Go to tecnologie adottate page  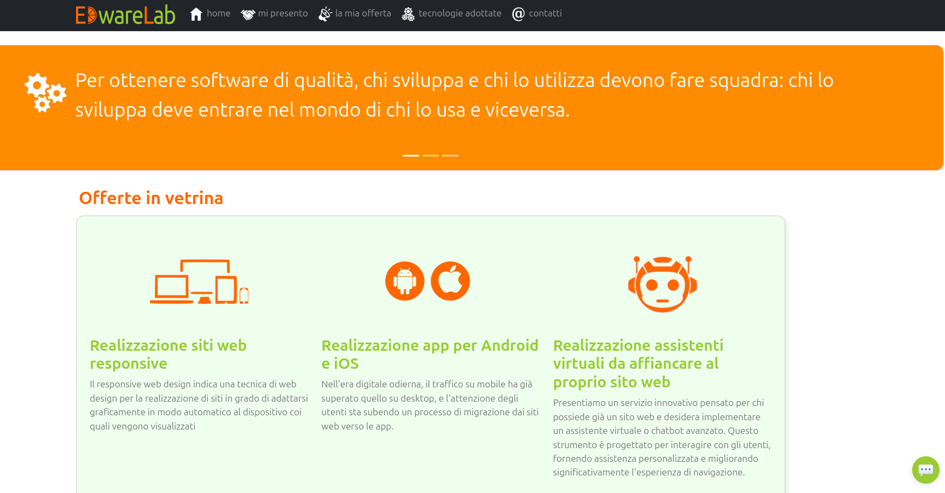click(x=460, y=14)
